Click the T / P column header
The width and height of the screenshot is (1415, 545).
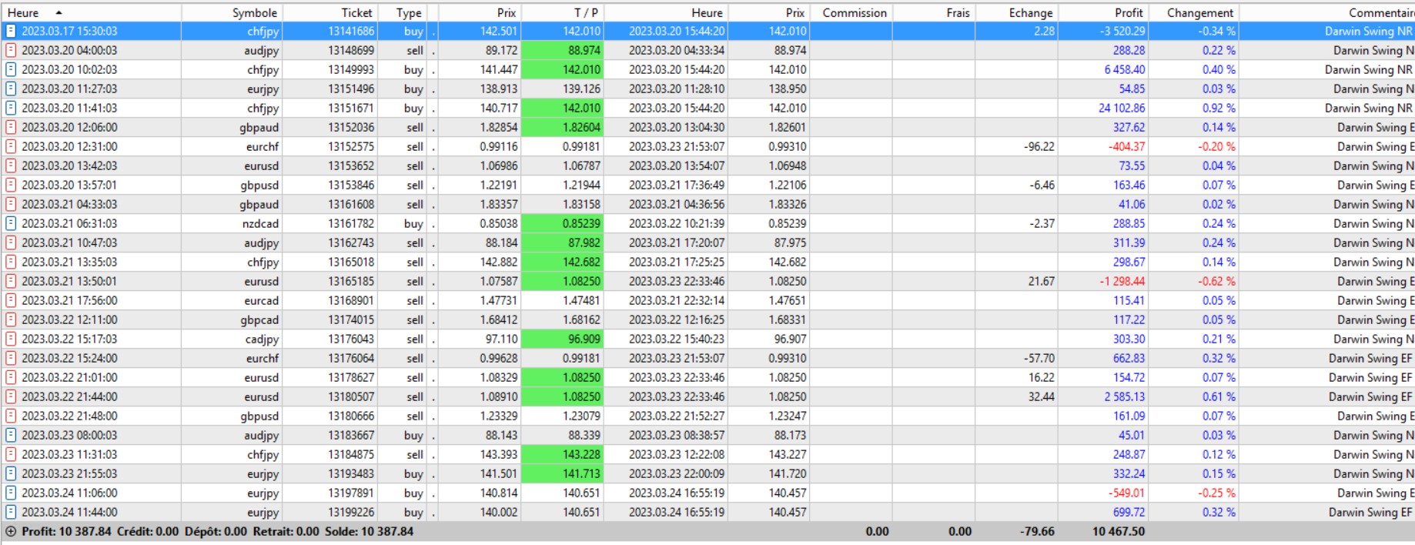coord(563,12)
